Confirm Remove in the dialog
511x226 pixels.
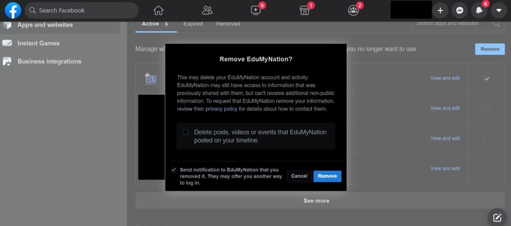coord(327,176)
